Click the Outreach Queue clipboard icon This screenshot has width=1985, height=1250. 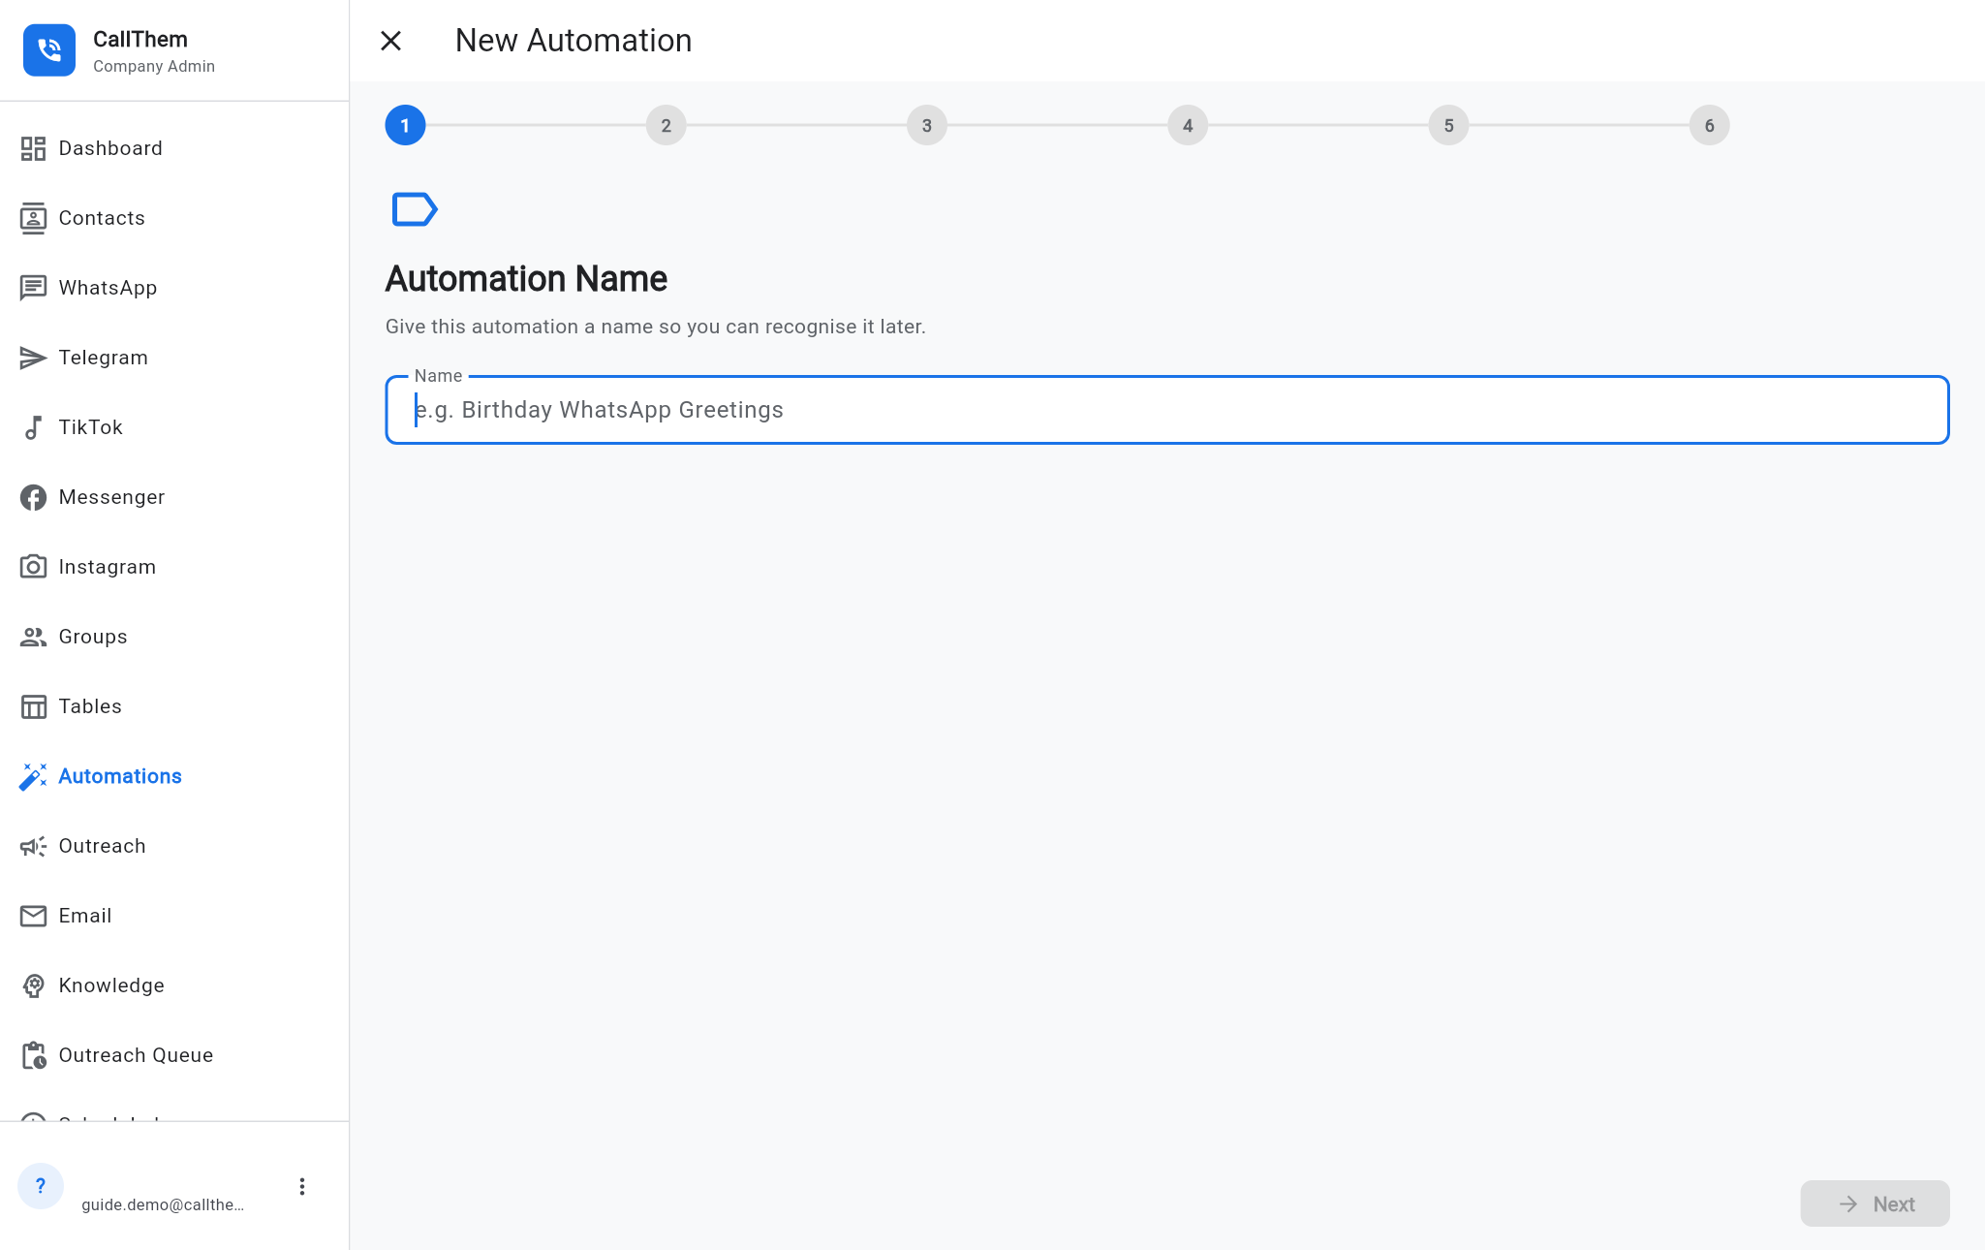pos(33,1055)
